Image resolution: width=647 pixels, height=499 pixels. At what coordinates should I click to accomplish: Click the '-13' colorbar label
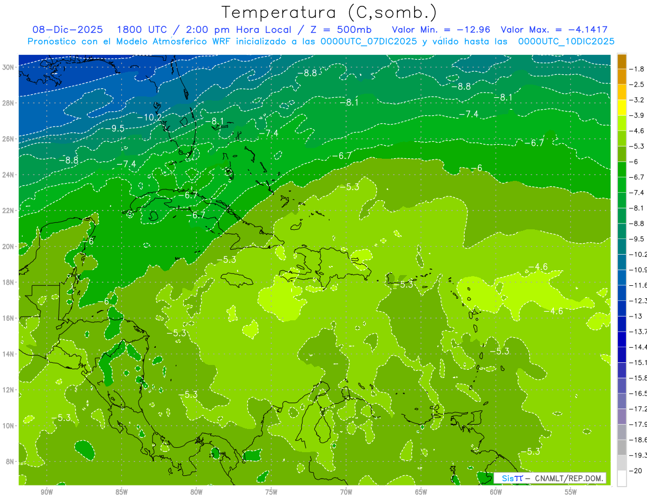click(635, 316)
